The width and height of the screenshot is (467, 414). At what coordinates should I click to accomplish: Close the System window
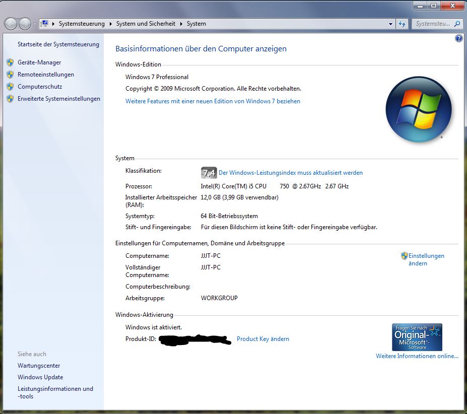[452, 6]
